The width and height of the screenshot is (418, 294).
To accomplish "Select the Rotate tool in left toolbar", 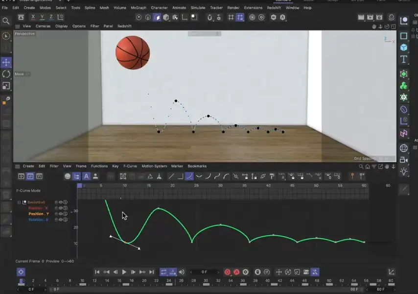I will tap(6, 74).
